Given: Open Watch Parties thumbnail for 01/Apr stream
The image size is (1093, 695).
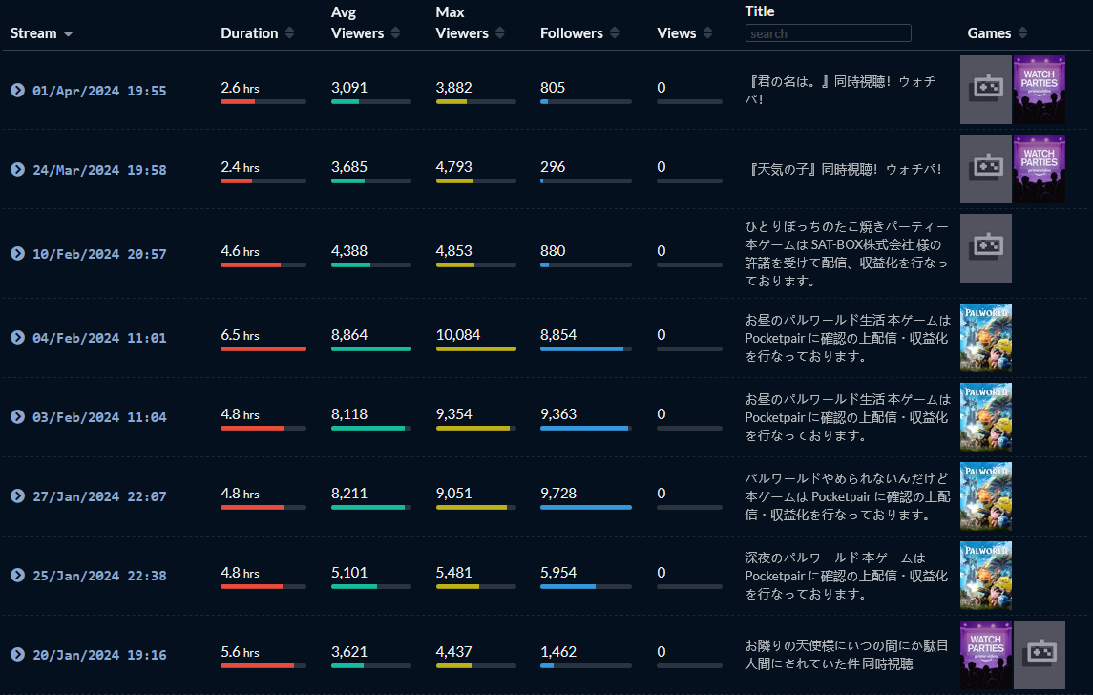Looking at the screenshot, I should click(1039, 90).
